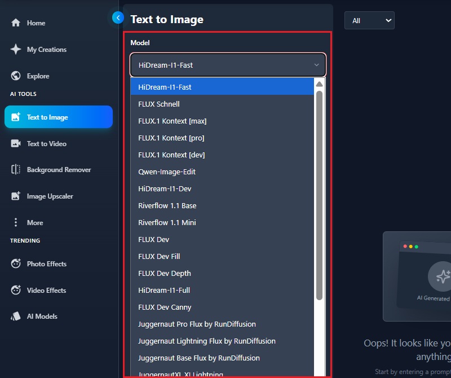Open the Home page
The image size is (451, 378).
(x=36, y=23)
